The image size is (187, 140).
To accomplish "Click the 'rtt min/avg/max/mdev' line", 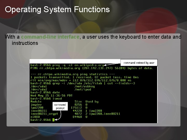I will click(81, 80).
